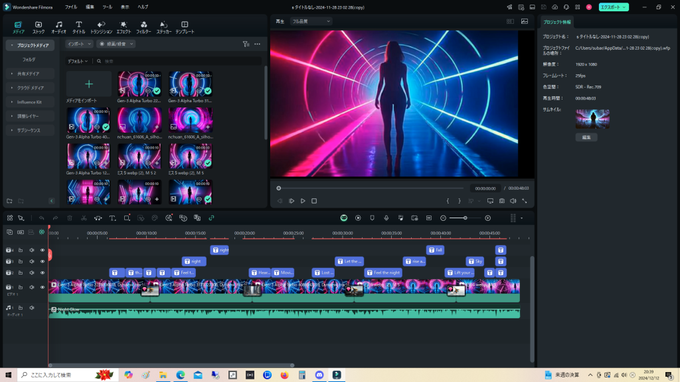Select the text tool icon in timeline toolbar
This screenshot has width=680, height=382.
click(112, 218)
